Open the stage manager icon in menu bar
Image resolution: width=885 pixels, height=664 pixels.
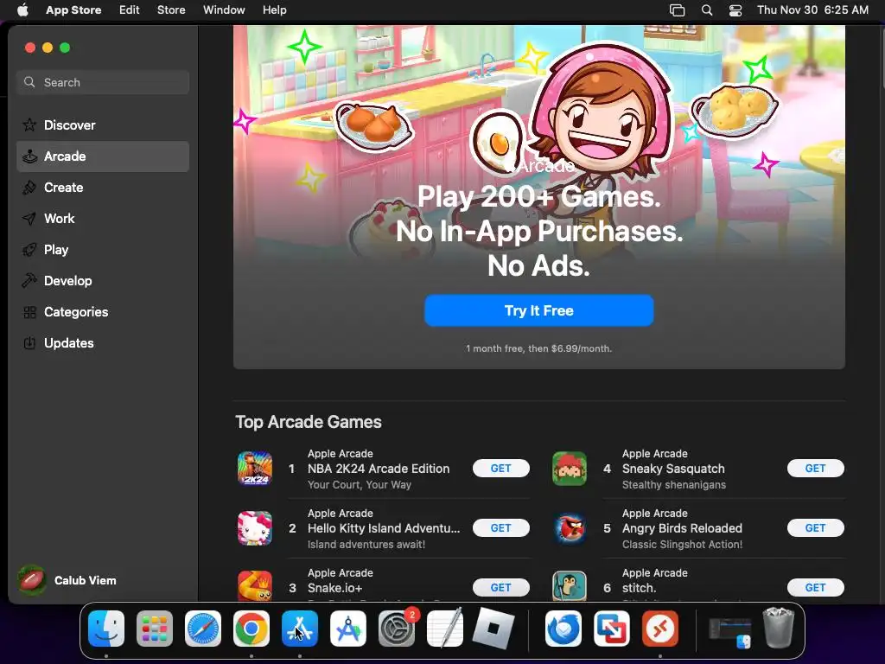coord(677,10)
